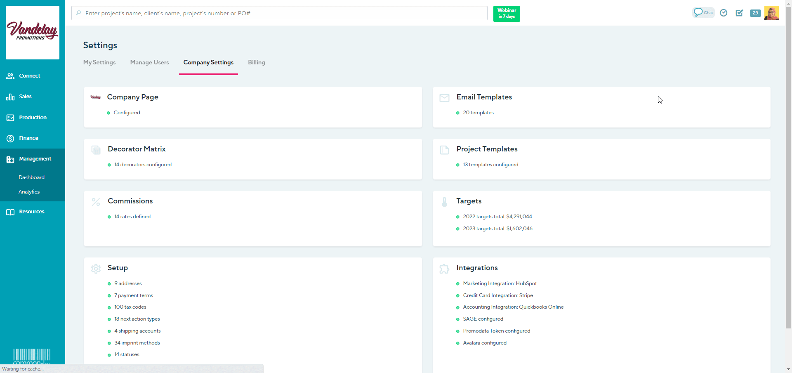
Task: Click the clock reminders icon in header
Action: tap(724, 13)
